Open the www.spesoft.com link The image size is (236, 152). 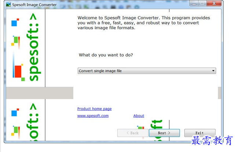click(93, 116)
